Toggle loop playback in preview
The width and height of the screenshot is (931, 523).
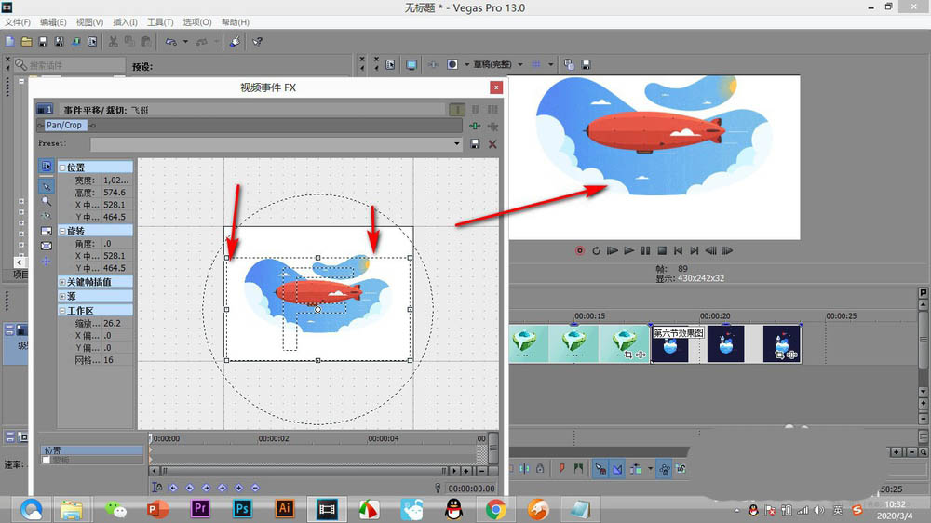597,250
